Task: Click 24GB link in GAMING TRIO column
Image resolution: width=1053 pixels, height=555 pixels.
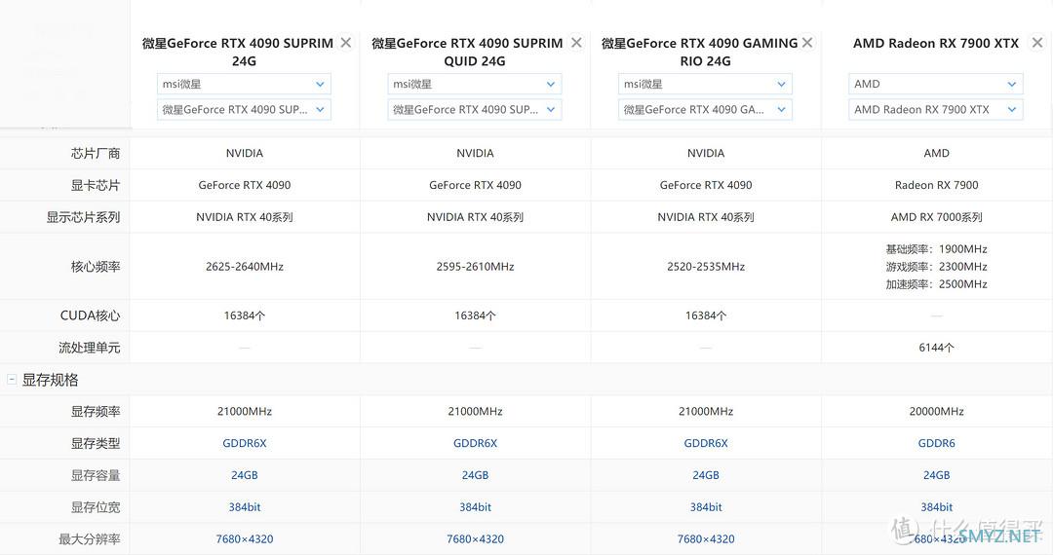Action: [706, 475]
